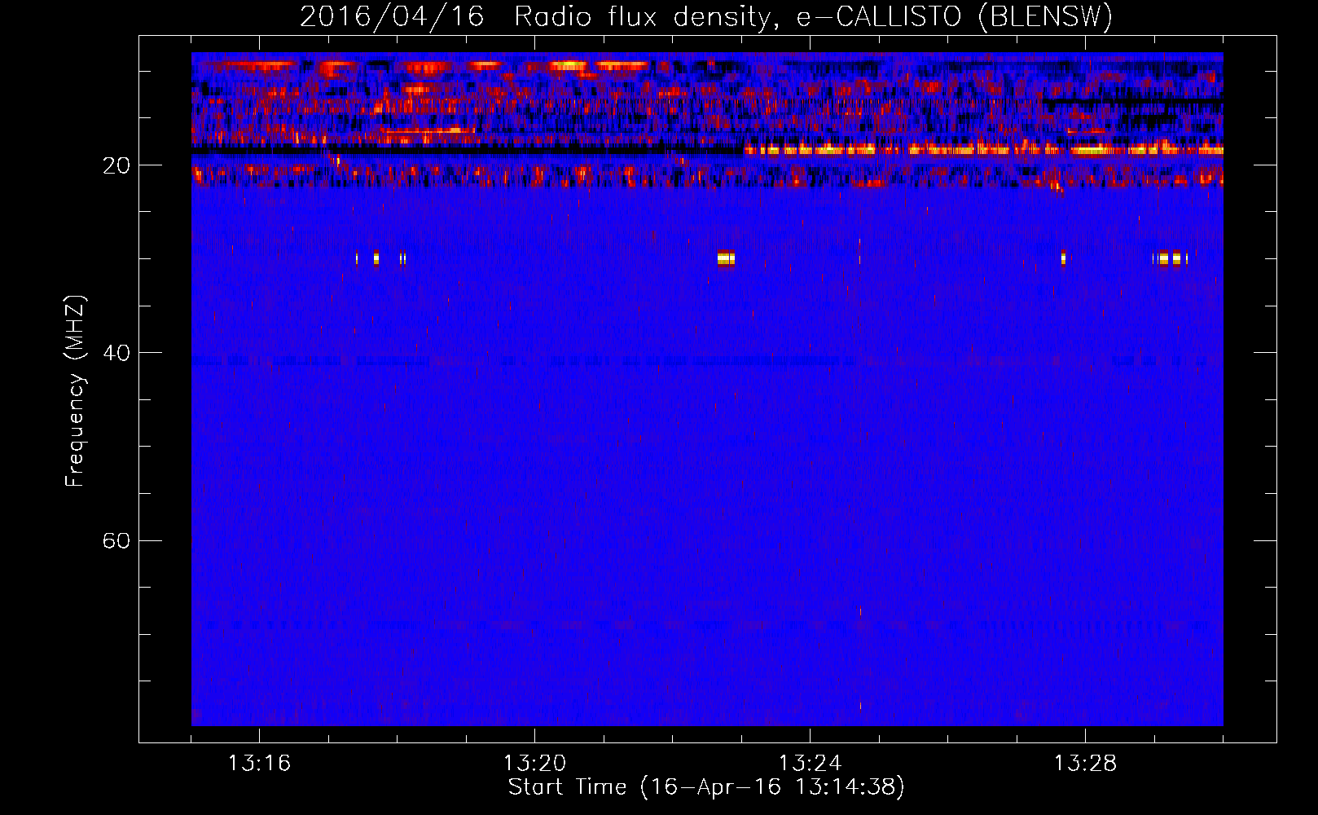Viewport: 1318px width, 815px height.
Task: Click the 13:20 time tick label
Action: (534, 763)
